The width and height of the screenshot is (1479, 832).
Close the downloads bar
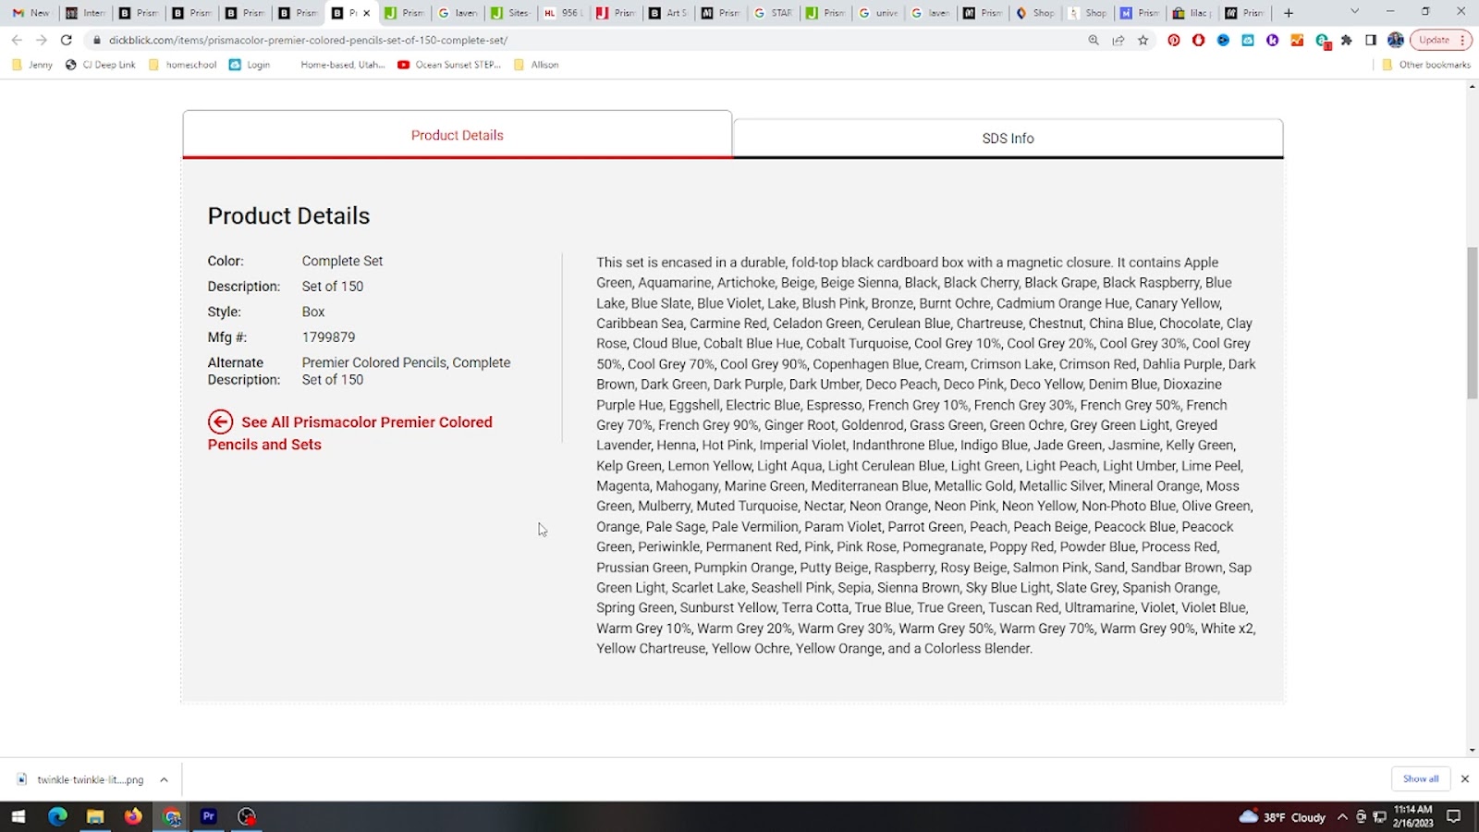tap(1464, 778)
